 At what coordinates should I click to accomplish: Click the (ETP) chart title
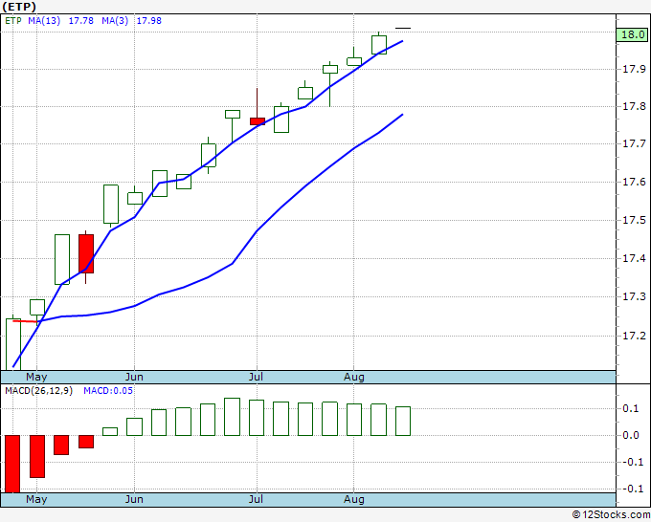coord(19,7)
